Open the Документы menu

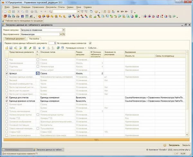[x=51, y=7]
